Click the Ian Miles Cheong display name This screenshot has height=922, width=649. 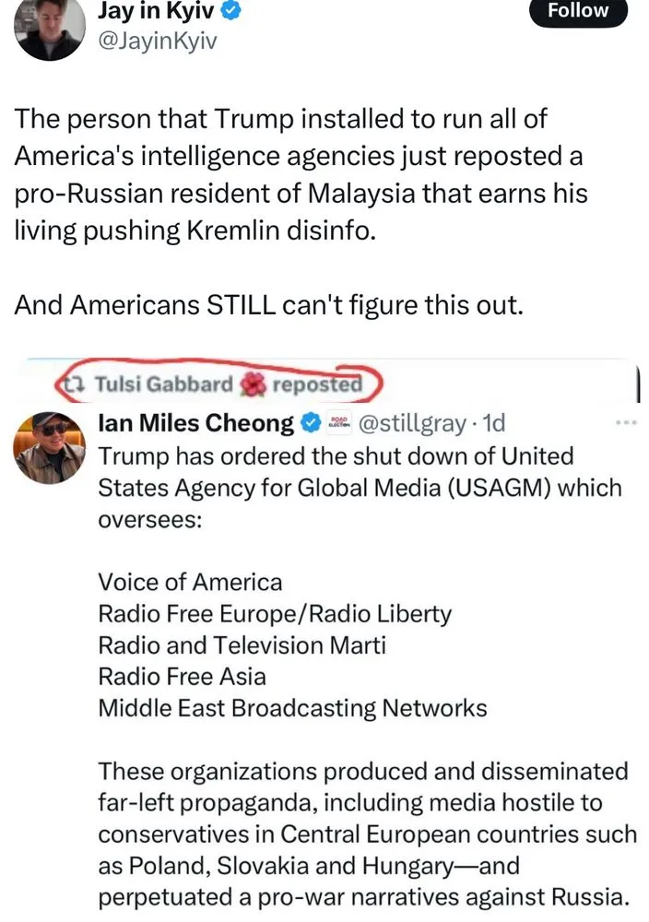[195, 423]
